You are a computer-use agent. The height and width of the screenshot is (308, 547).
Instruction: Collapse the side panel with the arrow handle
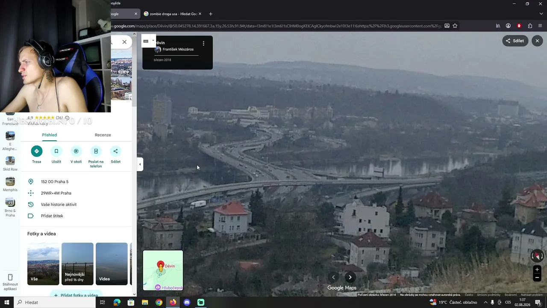click(140, 164)
